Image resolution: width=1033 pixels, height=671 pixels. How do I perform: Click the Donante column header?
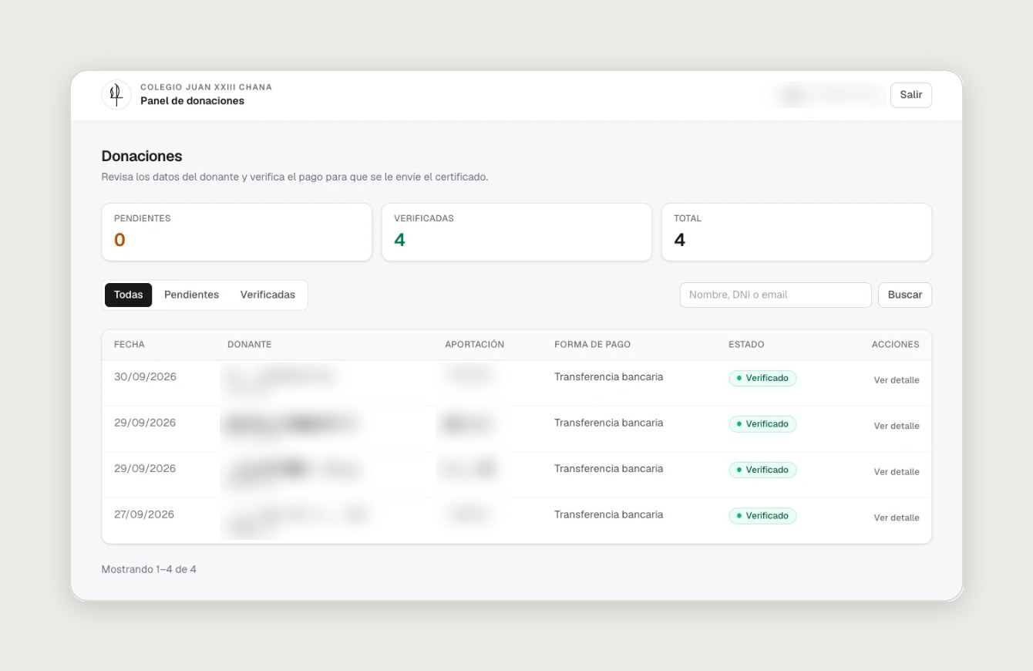point(250,345)
